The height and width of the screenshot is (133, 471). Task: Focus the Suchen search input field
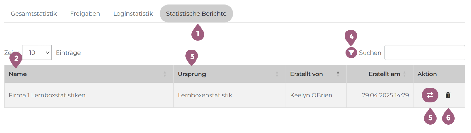pos(424,53)
